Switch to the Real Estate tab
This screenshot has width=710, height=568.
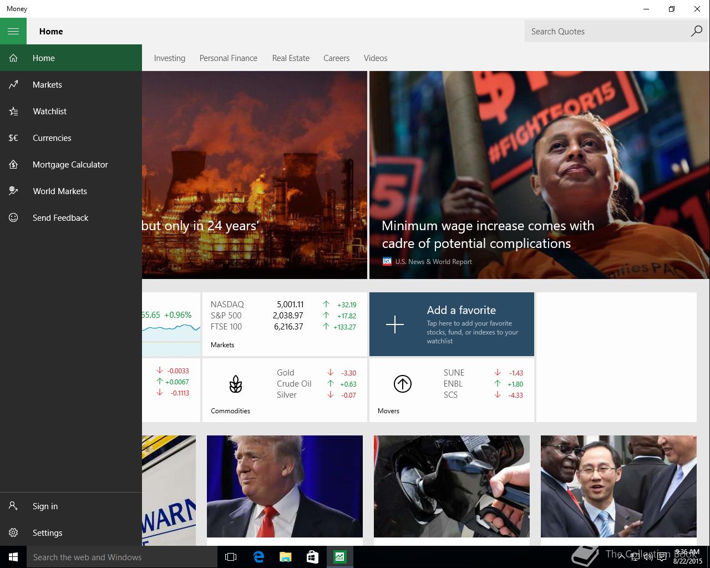point(291,58)
